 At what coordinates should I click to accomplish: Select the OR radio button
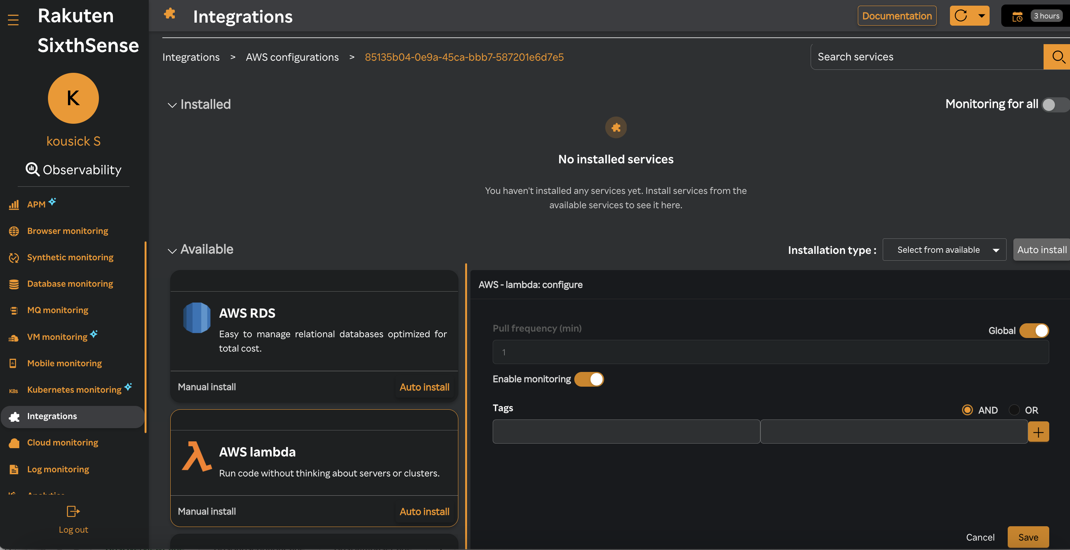[1014, 410]
